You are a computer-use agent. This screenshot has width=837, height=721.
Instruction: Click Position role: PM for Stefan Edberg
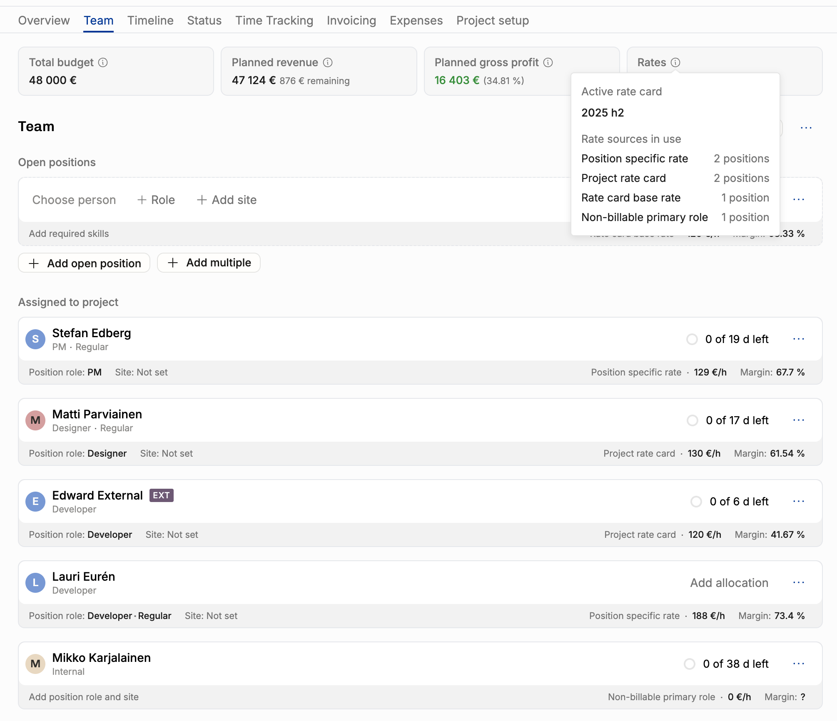click(65, 372)
